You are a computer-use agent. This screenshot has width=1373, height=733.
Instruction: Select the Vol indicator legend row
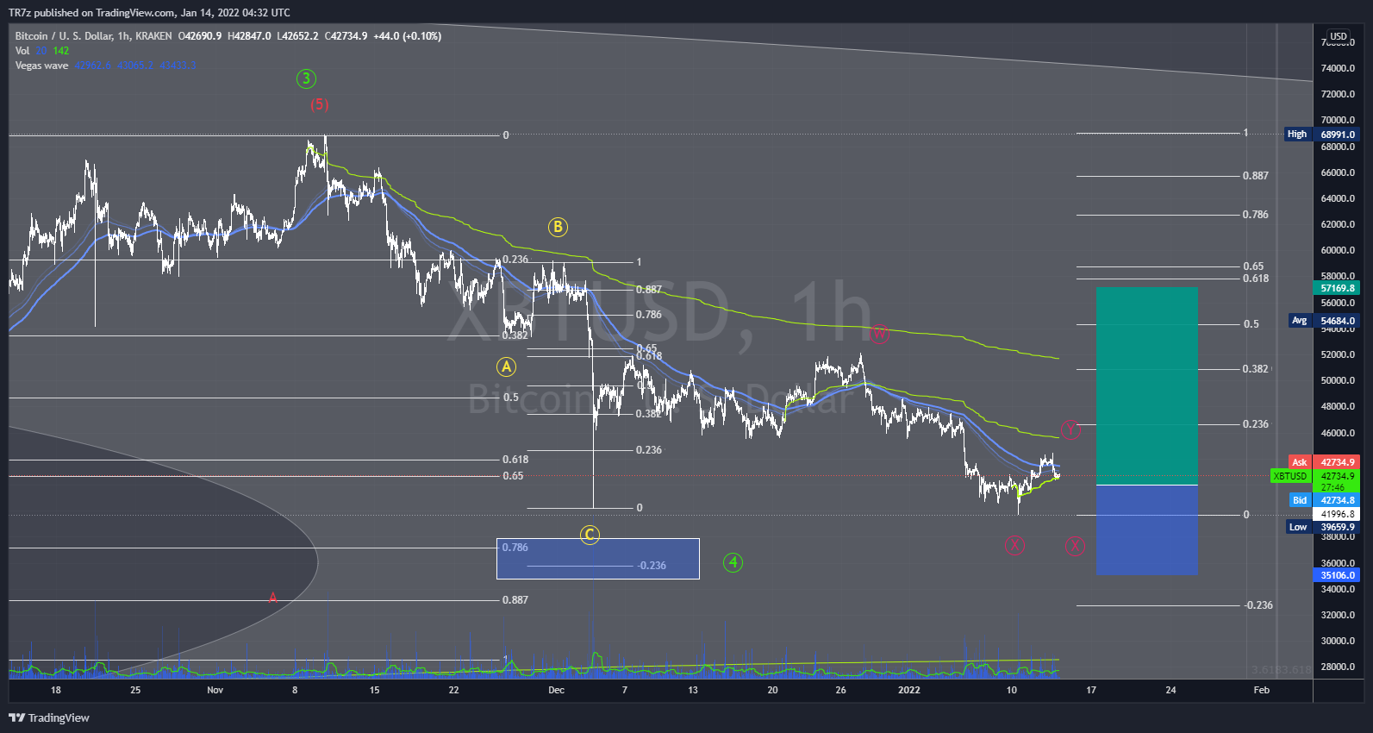41,51
